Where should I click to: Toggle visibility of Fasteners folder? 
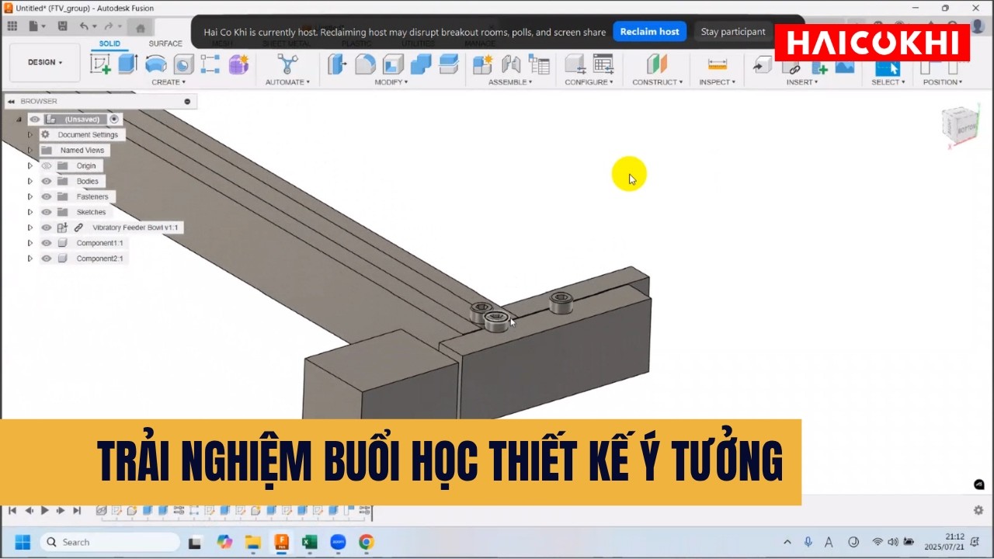46,196
